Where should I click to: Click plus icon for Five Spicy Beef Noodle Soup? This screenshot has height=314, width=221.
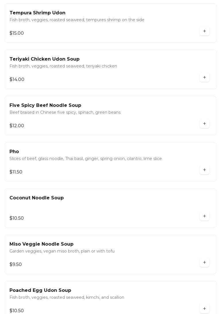click(x=204, y=124)
